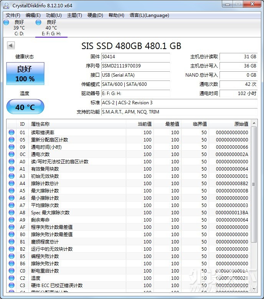Open the 帮助(H) menu
264x299 pixels.
116,15
